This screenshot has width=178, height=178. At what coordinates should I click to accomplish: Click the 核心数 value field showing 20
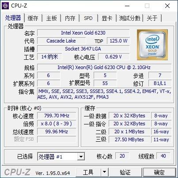coord(122,156)
